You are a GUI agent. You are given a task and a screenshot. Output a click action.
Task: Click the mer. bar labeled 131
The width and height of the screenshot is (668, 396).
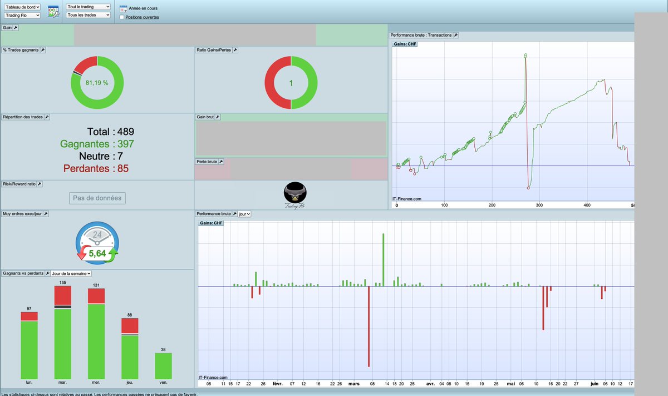[x=96, y=333]
